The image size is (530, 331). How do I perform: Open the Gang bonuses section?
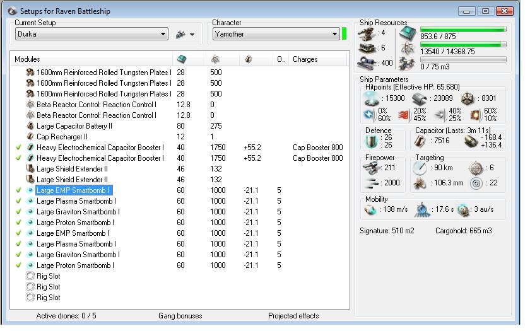click(180, 316)
